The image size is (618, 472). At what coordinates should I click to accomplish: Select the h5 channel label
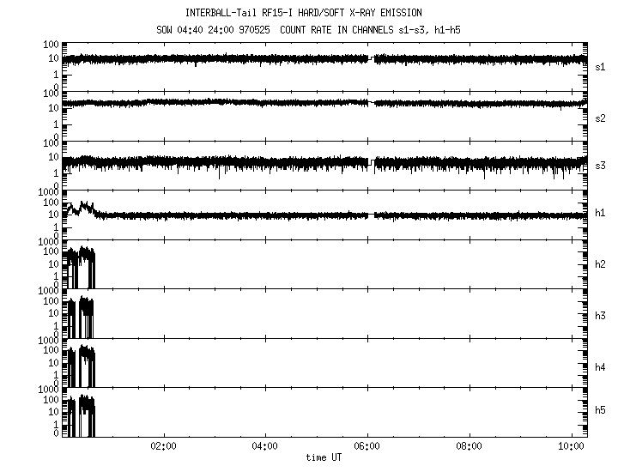(x=601, y=411)
